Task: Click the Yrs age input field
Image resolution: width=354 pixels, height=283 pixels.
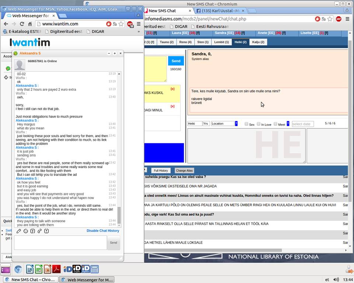Action: tap(206, 124)
